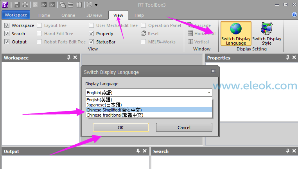Click the quick toolbar graph icon before the cascade icon
The height and width of the screenshot is (169, 298).
pyautogui.click(x=52, y=5)
